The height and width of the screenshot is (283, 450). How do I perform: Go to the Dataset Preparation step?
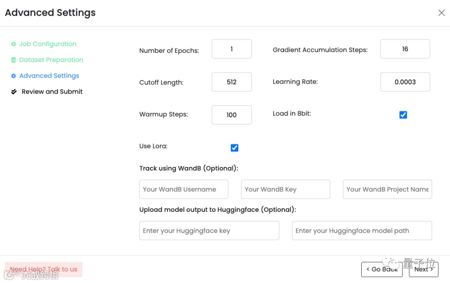(51, 60)
